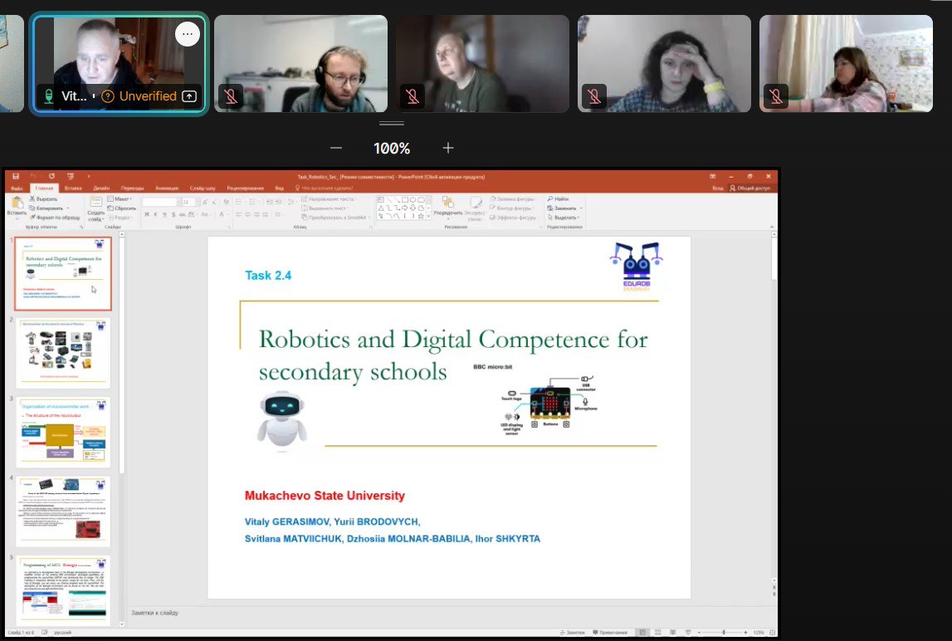Open the Дизайн ribbon tab
The width and height of the screenshot is (952, 641).
click(x=101, y=188)
